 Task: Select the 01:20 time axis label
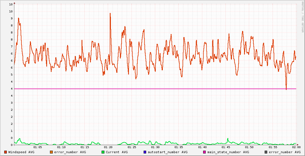click(x=108, y=147)
